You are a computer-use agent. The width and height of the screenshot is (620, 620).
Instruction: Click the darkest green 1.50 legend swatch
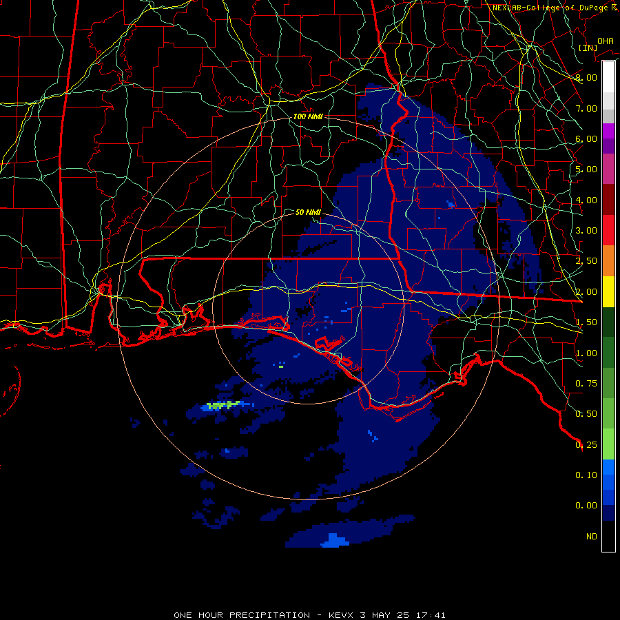(608, 322)
